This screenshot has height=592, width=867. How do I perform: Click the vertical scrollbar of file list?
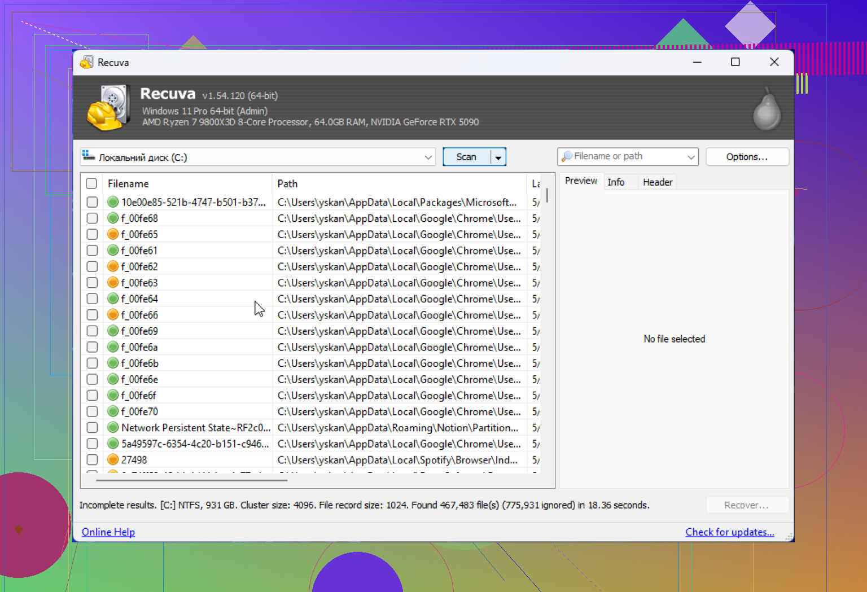coord(547,196)
